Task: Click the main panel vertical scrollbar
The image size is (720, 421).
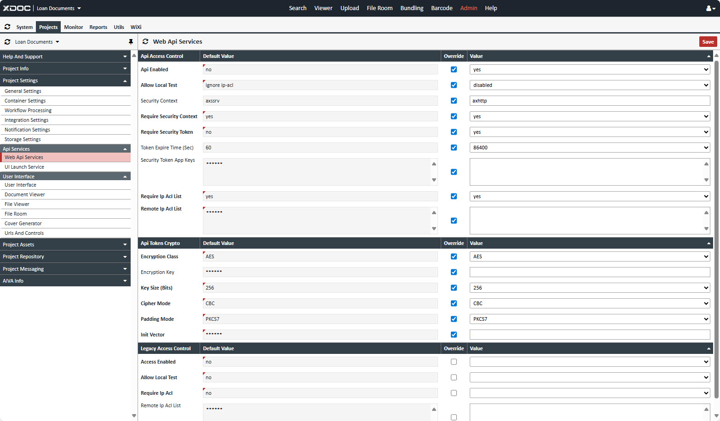Action: click(x=716, y=230)
